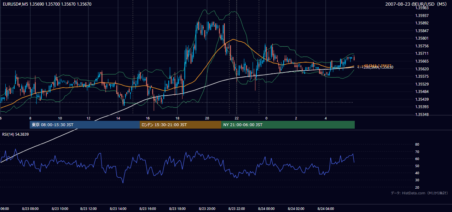Click the RSI(14) 54.3839 indicator label
452x212 pixels.
point(16,134)
